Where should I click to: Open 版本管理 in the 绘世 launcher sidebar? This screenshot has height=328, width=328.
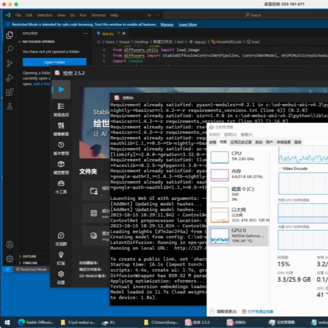pyautogui.click(x=61, y=148)
